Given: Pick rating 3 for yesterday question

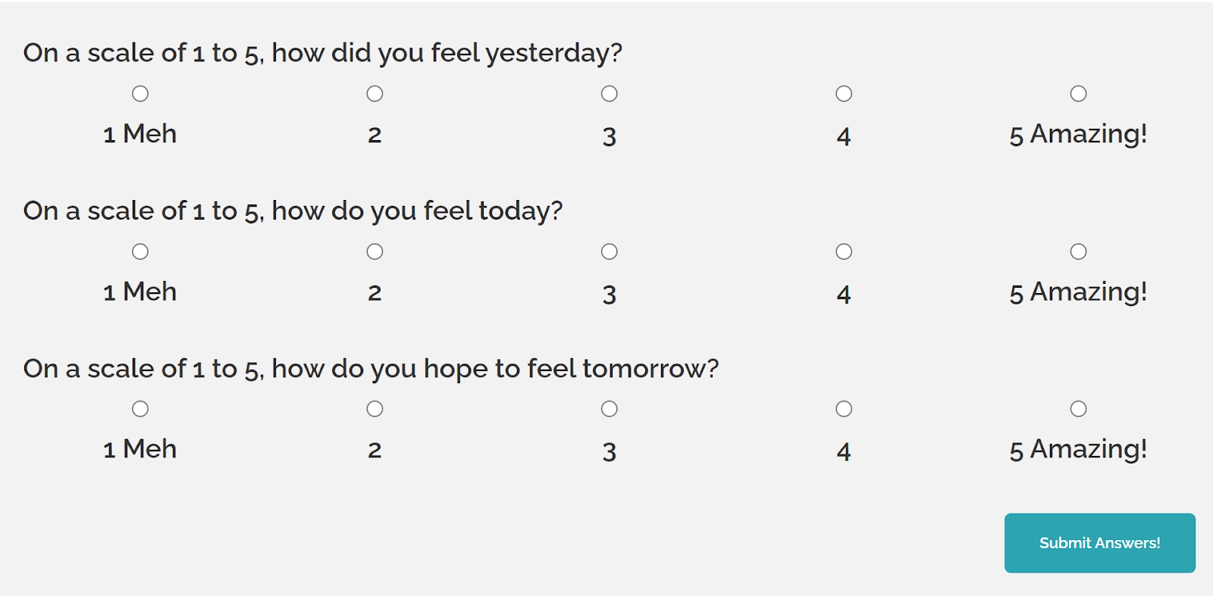Looking at the screenshot, I should [x=610, y=94].
